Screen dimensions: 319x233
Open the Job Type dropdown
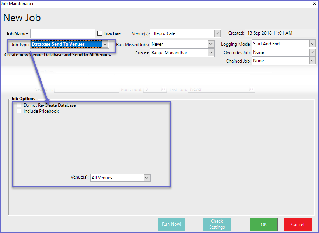pos(105,44)
